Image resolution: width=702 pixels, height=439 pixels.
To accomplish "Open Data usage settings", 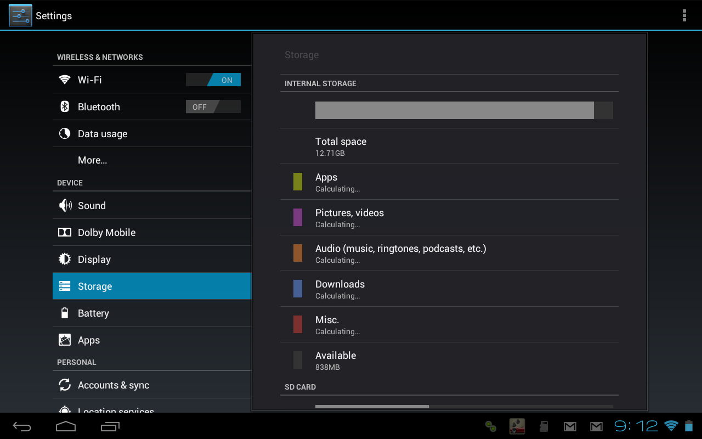I will tap(152, 133).
